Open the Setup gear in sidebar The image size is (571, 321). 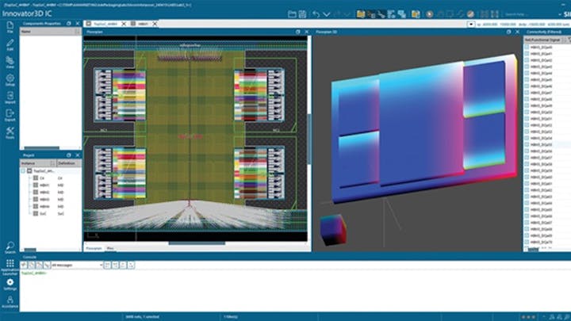10,81
